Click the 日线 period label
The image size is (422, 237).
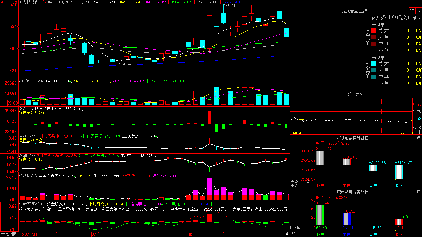pyautogui.click(x=42, y=2)
